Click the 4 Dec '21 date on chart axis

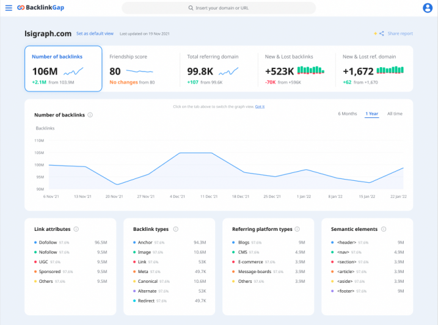[x=177, y=197]
